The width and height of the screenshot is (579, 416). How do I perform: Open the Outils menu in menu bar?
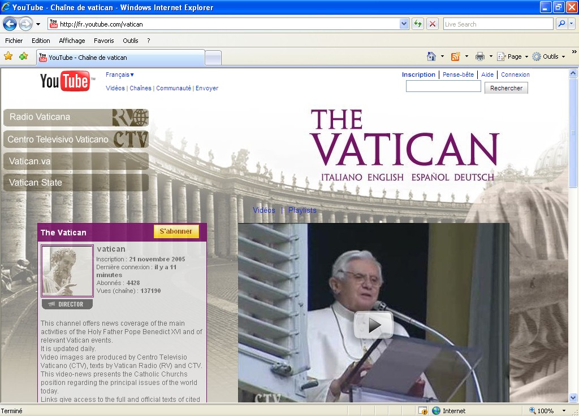131,41
